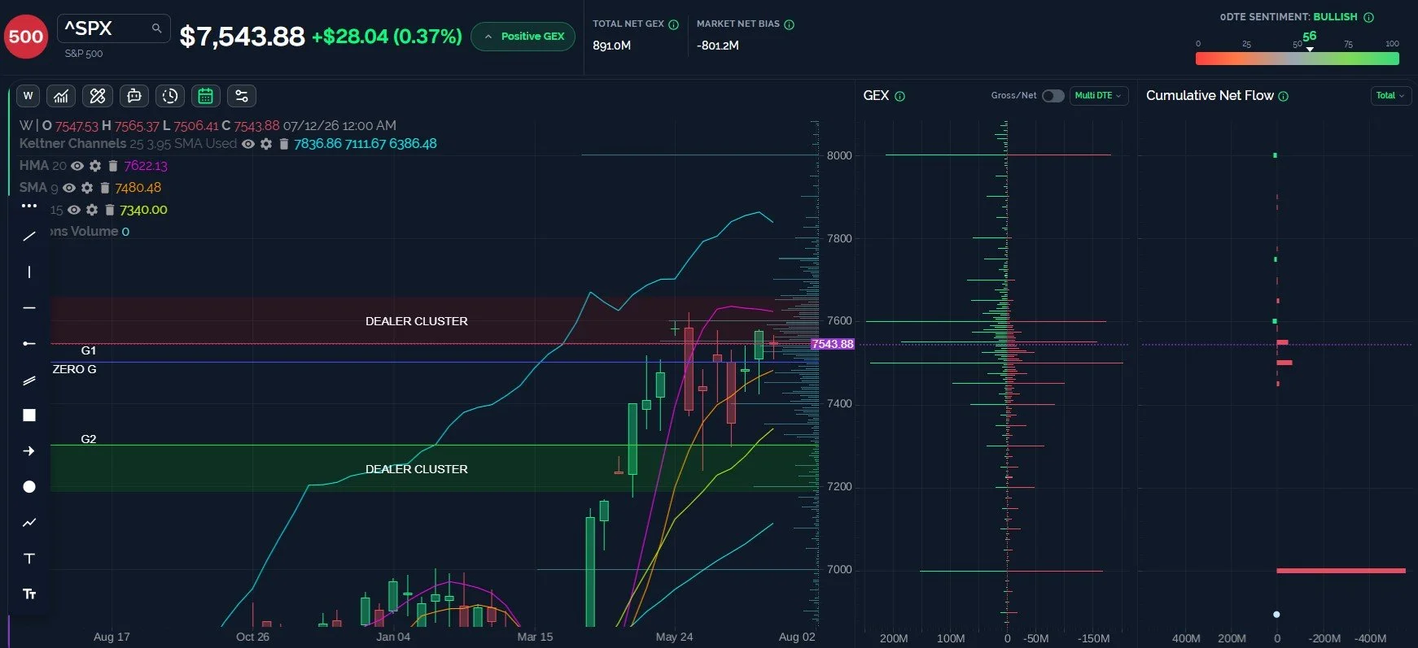Click the GEX panel info icon

(899, 96)
